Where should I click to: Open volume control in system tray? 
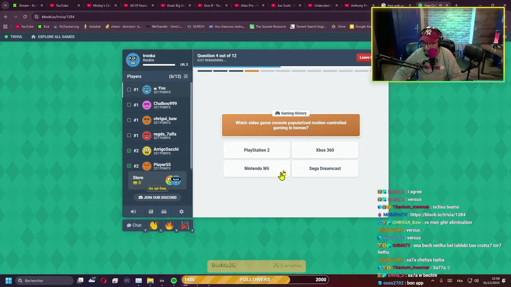(x=476, y=281)
